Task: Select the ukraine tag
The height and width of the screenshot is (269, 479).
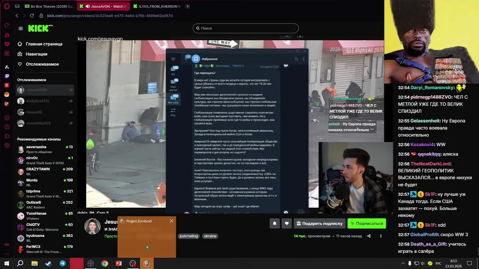Action: (x=210, y=236)
